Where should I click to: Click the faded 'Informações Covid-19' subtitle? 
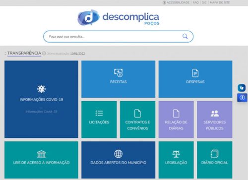coord(41,112)
